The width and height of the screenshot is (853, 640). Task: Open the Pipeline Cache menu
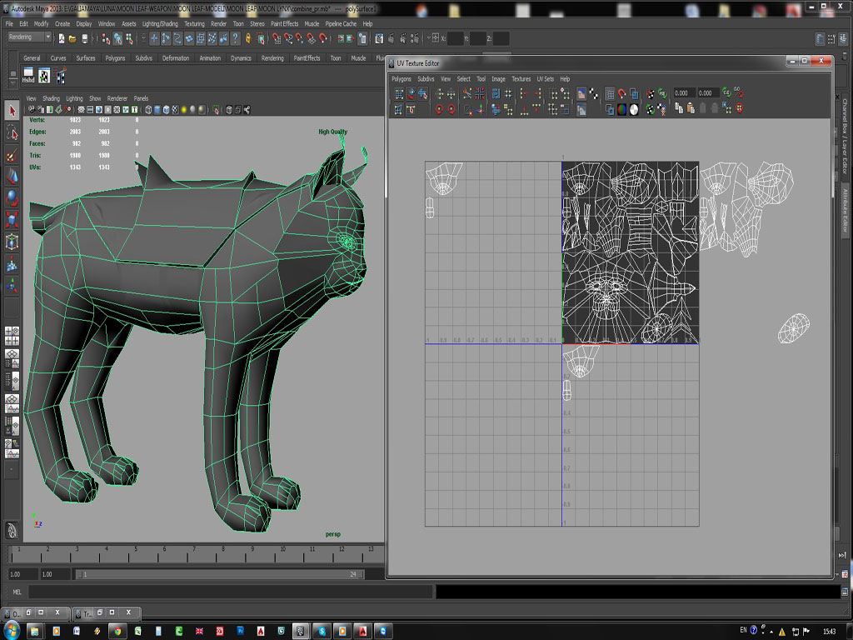point(341,24)
